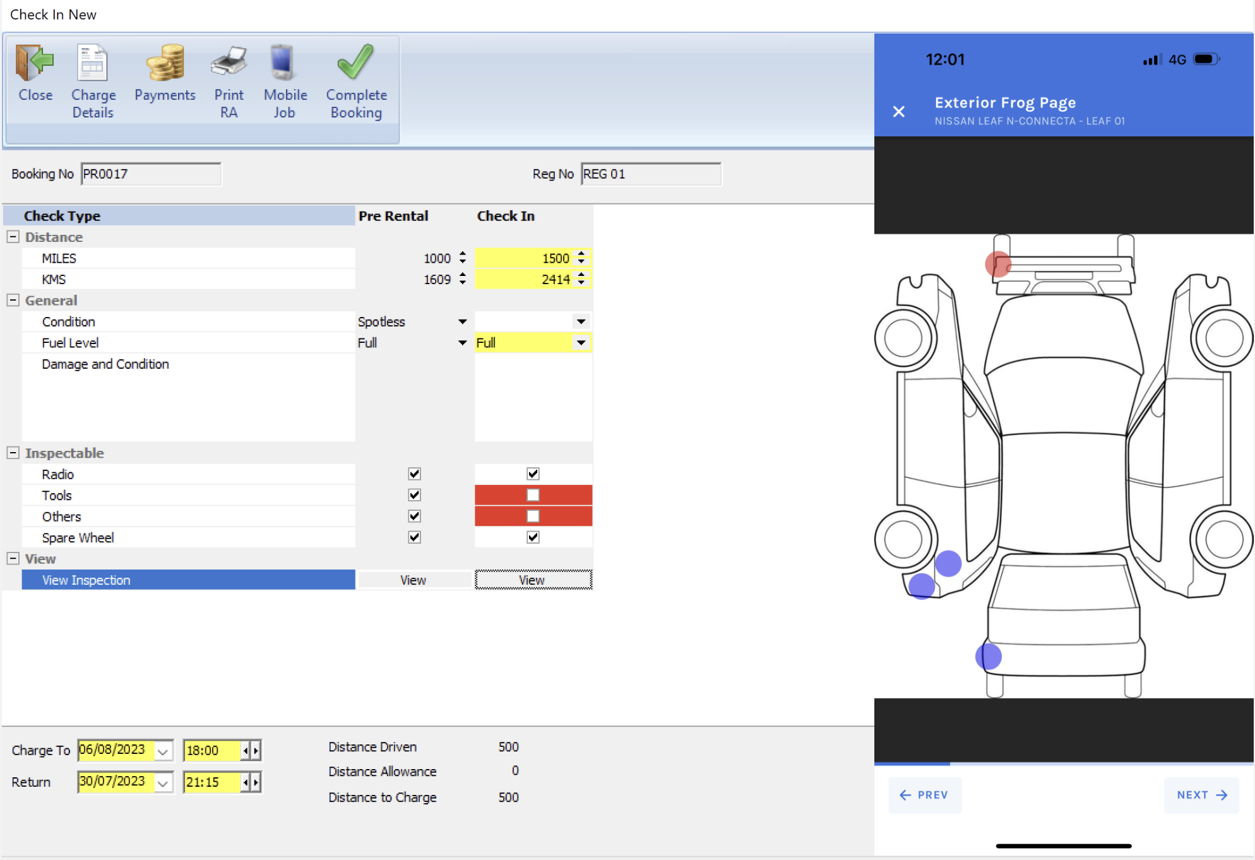This screenshot has height=860, width=1255.
Task: Click the Complete Booking checkmark icon
Action: point(355,62)
